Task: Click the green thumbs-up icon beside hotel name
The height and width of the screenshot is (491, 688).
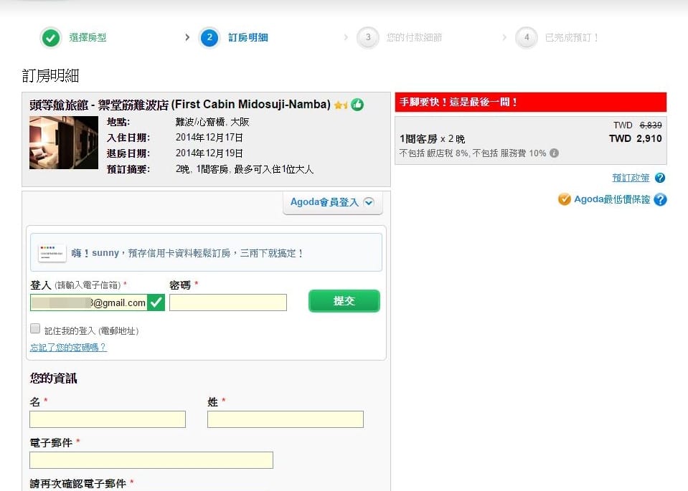Action: [357, 105]
